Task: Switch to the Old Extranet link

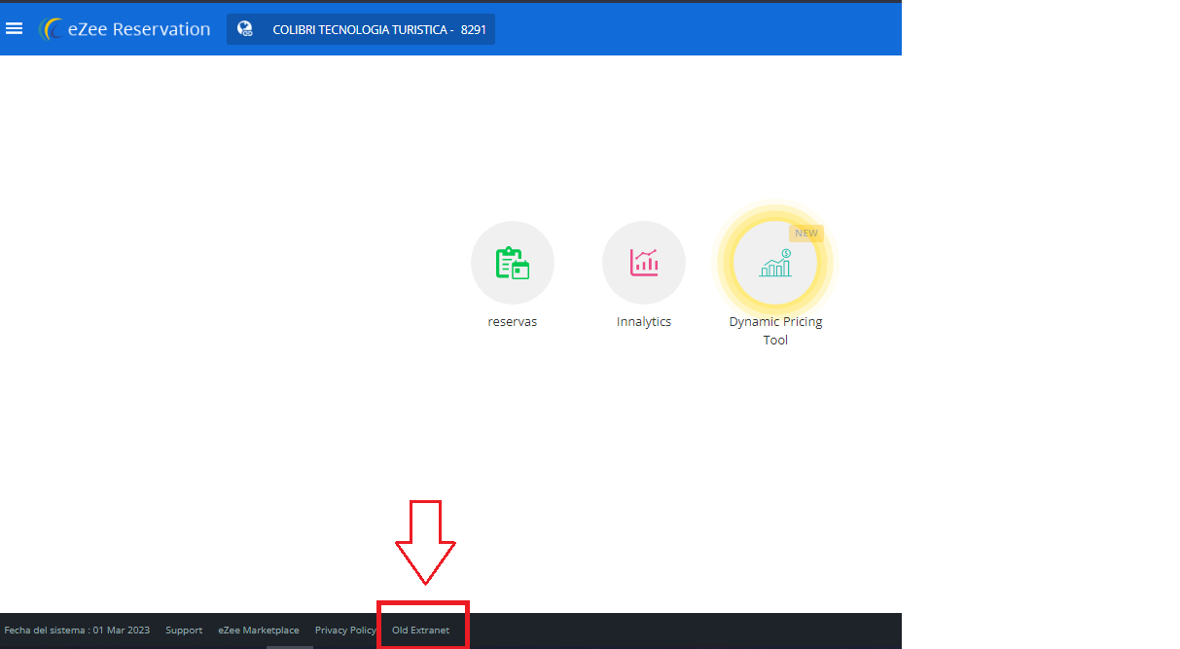Action: pyautogui.click(x=421, y=631)
